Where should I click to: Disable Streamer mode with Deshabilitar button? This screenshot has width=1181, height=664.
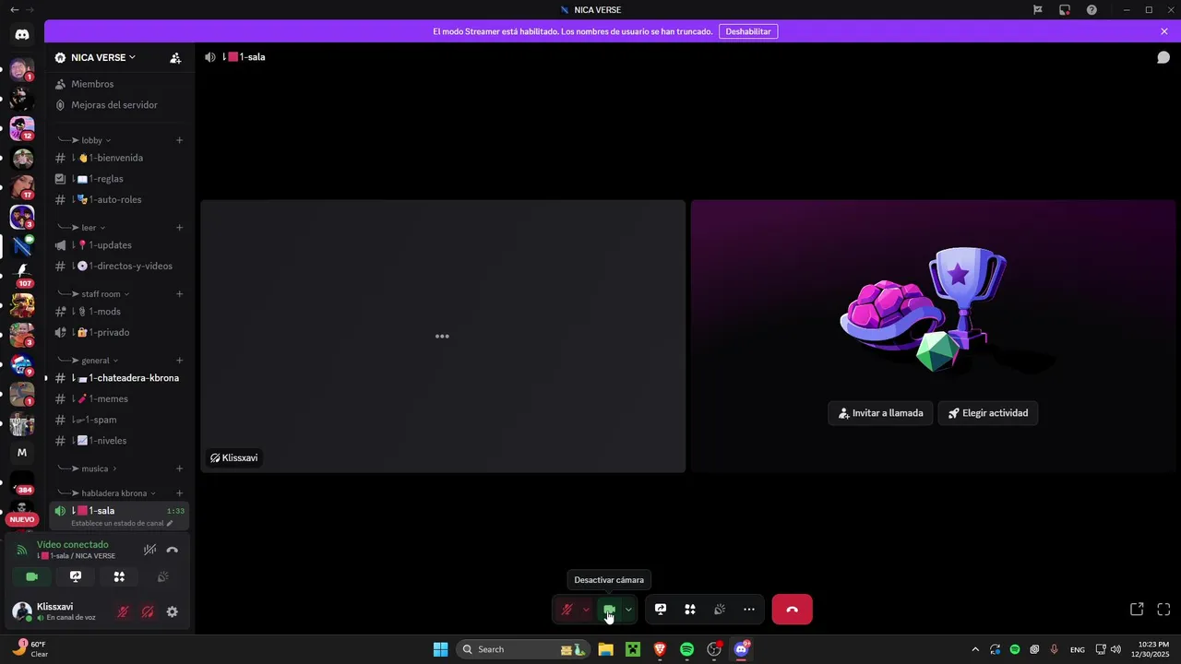[748, 31]
